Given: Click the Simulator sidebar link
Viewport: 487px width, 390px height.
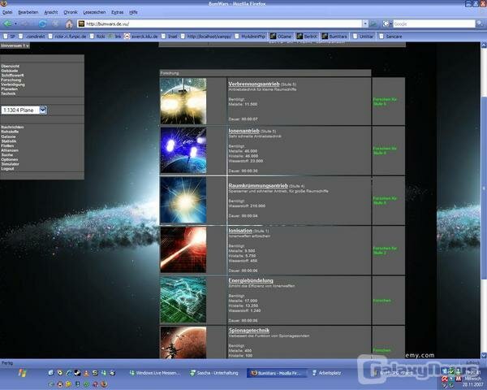Looking at the screenshot, I should [x=10, y=164].
